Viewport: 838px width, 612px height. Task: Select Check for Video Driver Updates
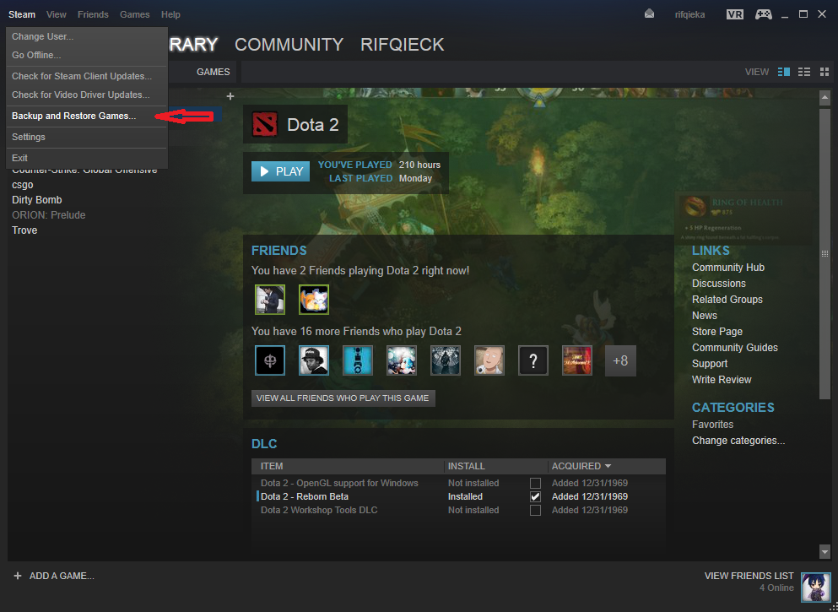(87, 95)
